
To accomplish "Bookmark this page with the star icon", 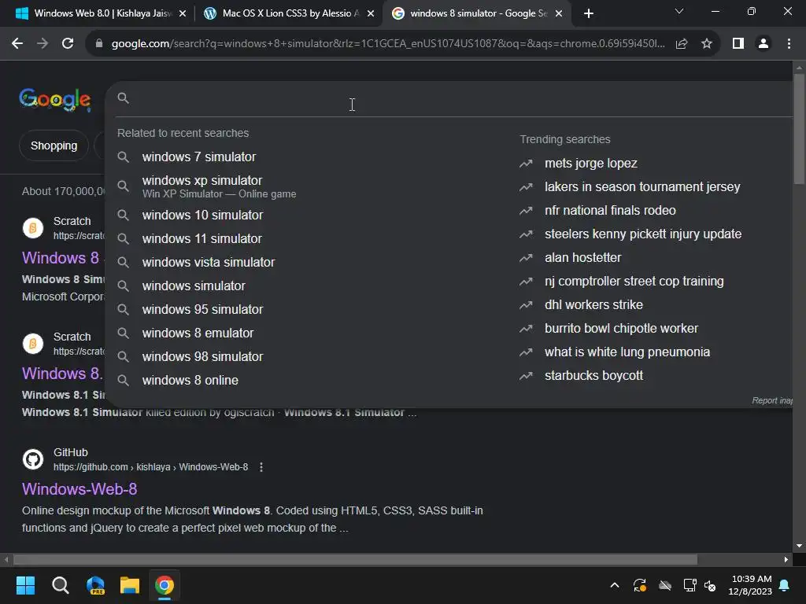I will 707,44.
